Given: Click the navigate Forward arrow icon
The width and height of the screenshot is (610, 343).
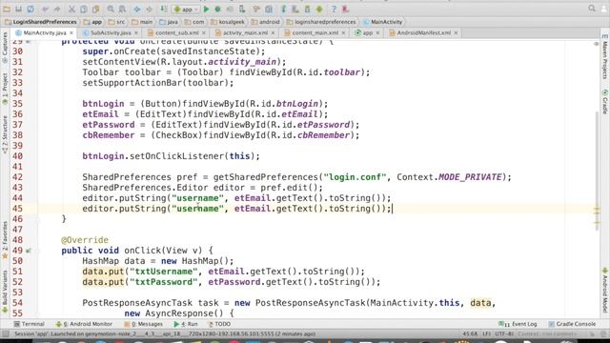Looking at the screenshot, I should [x=149, y=9].
